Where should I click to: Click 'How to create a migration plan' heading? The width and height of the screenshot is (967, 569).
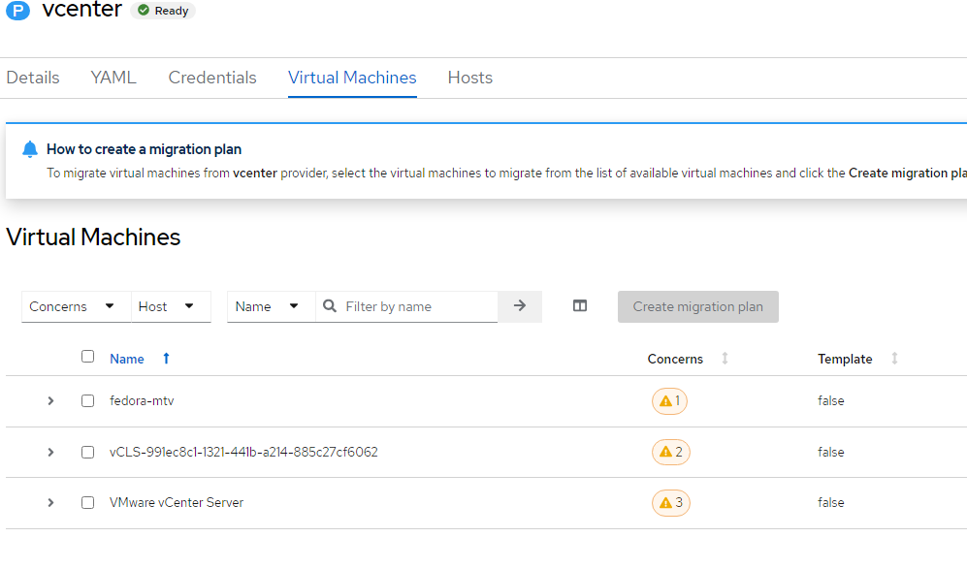point(144,149)
